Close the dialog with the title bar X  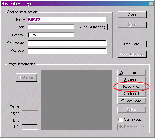coord(151,4)
